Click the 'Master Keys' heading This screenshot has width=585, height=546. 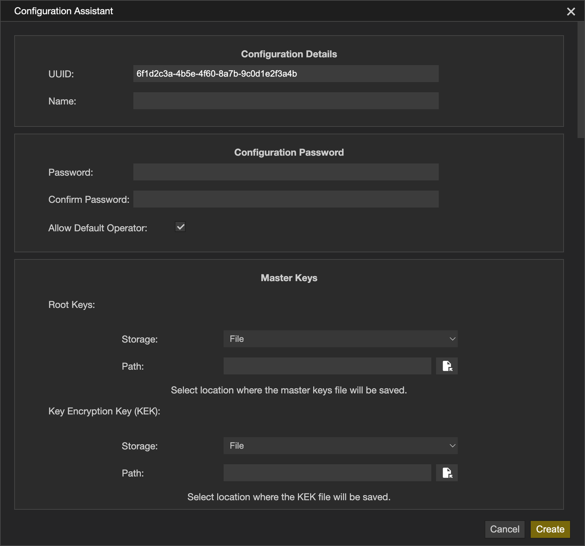(289, 278)
